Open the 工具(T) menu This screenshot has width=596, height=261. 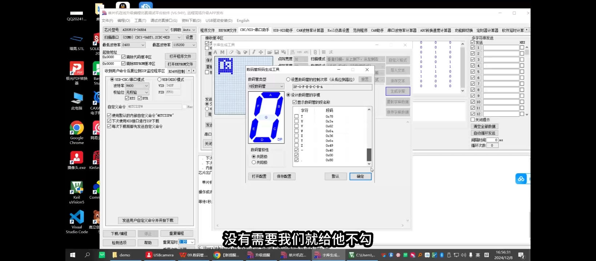coord(140,21)
